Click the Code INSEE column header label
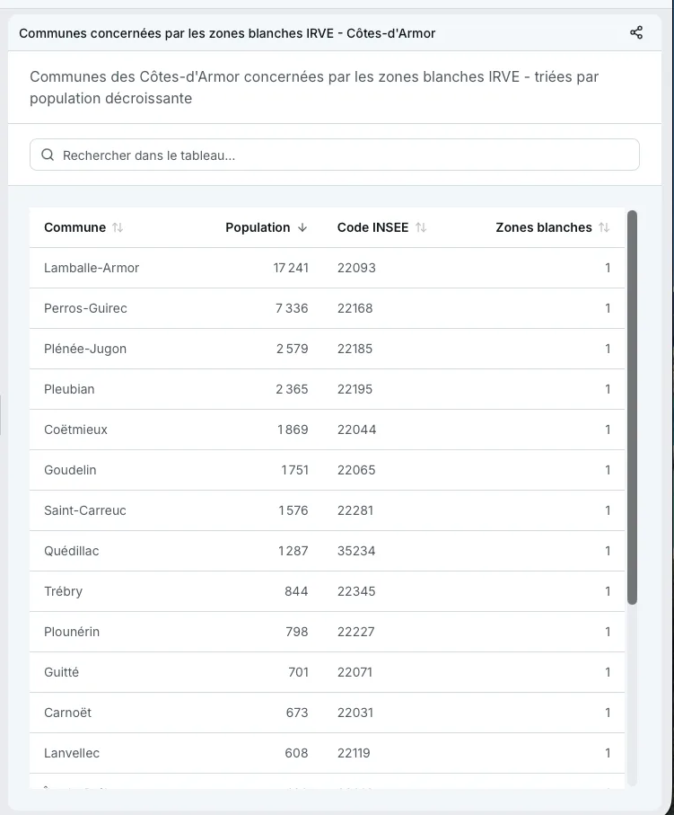Screen dimensions: 674x815 pos(372,227)
